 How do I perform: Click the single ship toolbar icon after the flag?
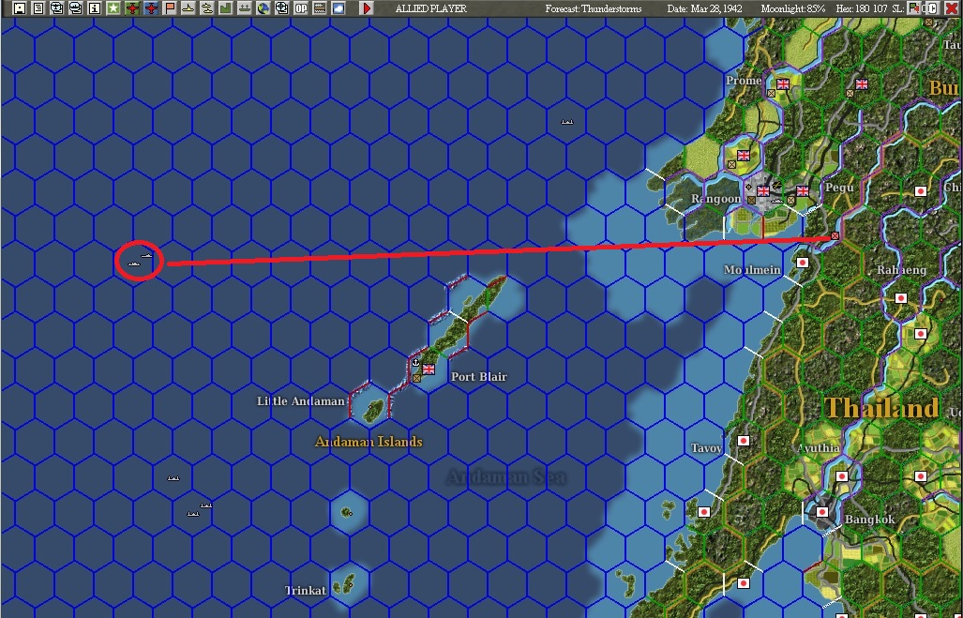click(x=188, y=8)
